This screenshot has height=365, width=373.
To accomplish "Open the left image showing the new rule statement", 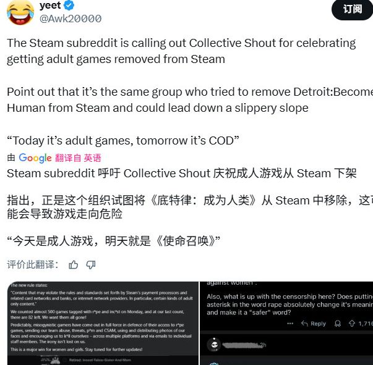I will (x=103, y=323).
